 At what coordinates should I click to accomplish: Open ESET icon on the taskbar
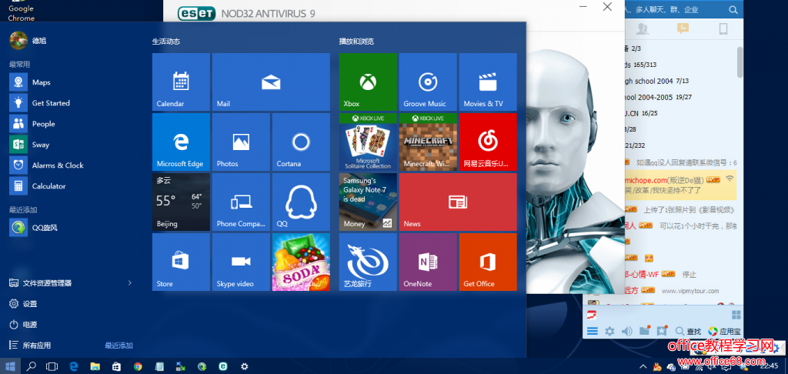coord(223,366)
